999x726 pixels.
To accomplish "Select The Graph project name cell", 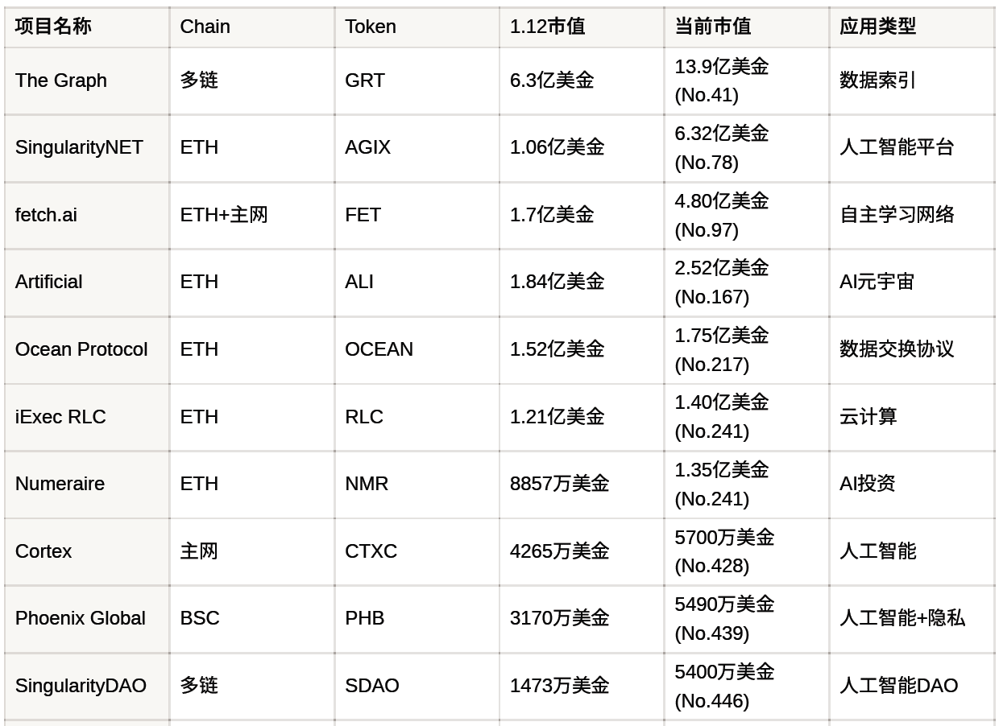I will coord(61,80).
